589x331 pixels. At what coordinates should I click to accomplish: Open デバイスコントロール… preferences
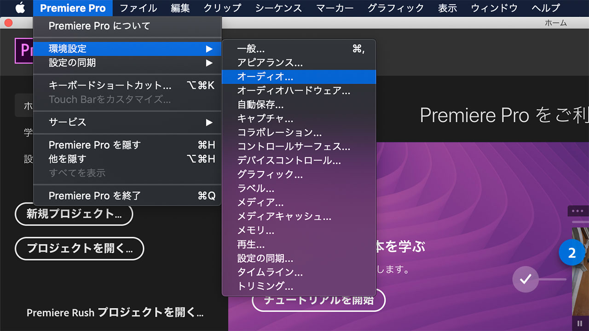coord(299,160)
